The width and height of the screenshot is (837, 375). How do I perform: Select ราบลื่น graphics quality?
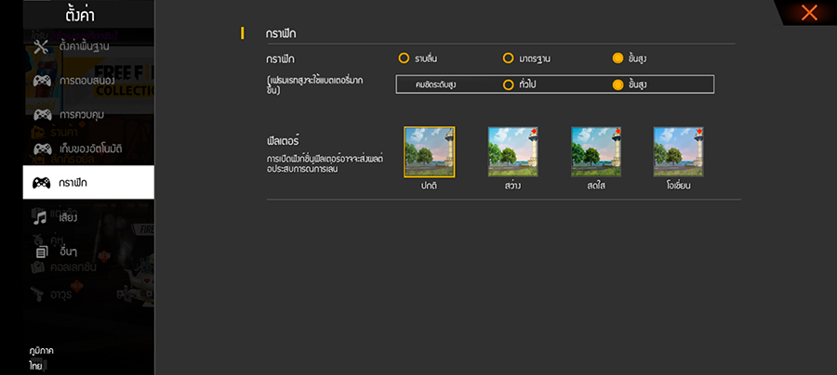point(404,58)
